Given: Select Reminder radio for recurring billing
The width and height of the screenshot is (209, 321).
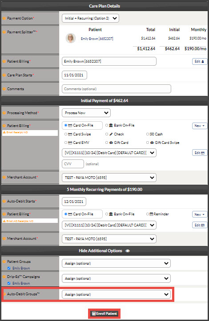Looking at the screenshot, I should click(x=148, y=214).
